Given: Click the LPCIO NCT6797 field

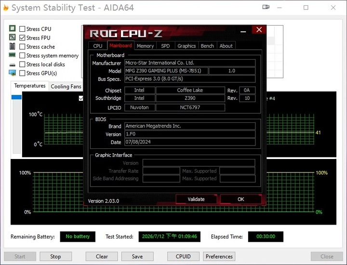Looking at the screenshot, I should tap(190, 107).
